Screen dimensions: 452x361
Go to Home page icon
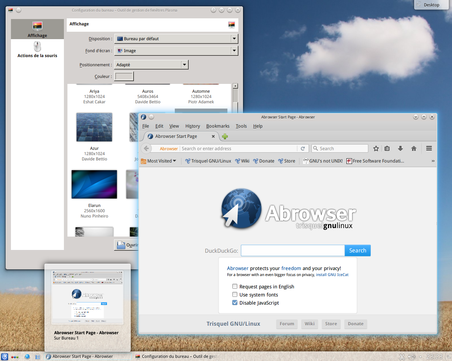coord(414,148)
